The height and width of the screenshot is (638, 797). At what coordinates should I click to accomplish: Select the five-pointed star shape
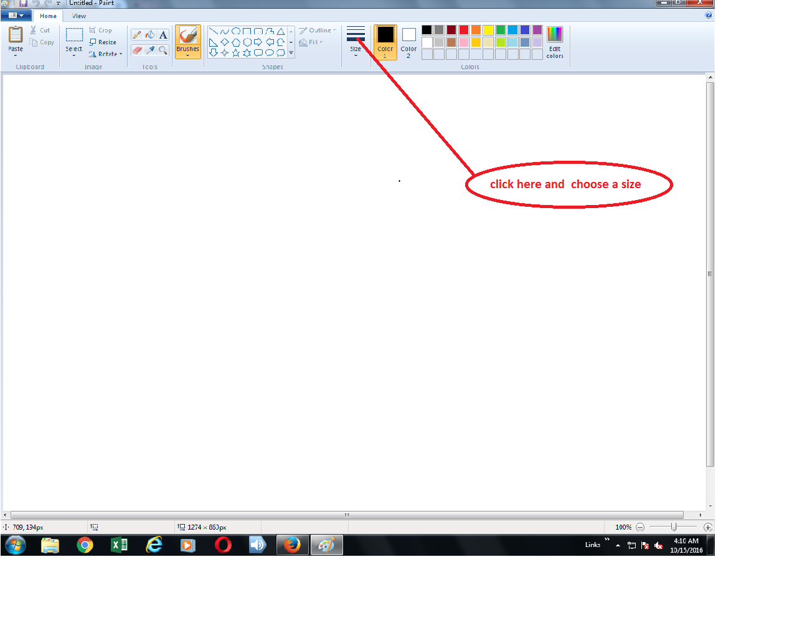pos(236,52)
